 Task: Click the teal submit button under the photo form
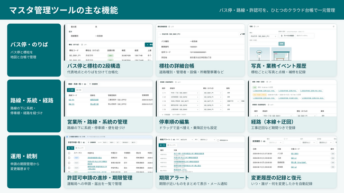pyautogui.click(x=282, y=44)
